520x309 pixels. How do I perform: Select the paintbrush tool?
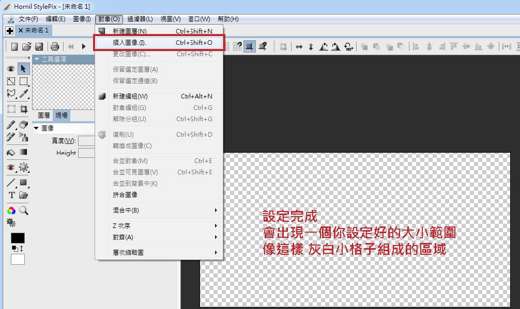11,124
